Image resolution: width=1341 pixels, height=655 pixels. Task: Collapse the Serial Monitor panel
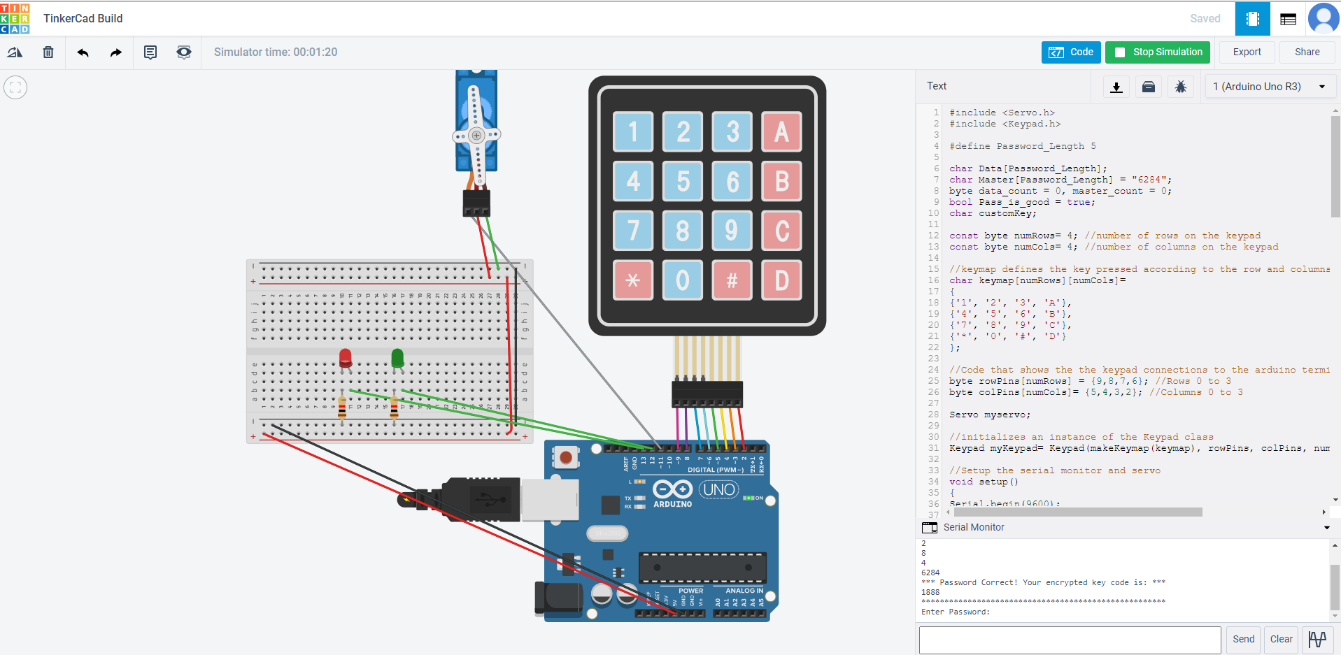pos(1326,528)
